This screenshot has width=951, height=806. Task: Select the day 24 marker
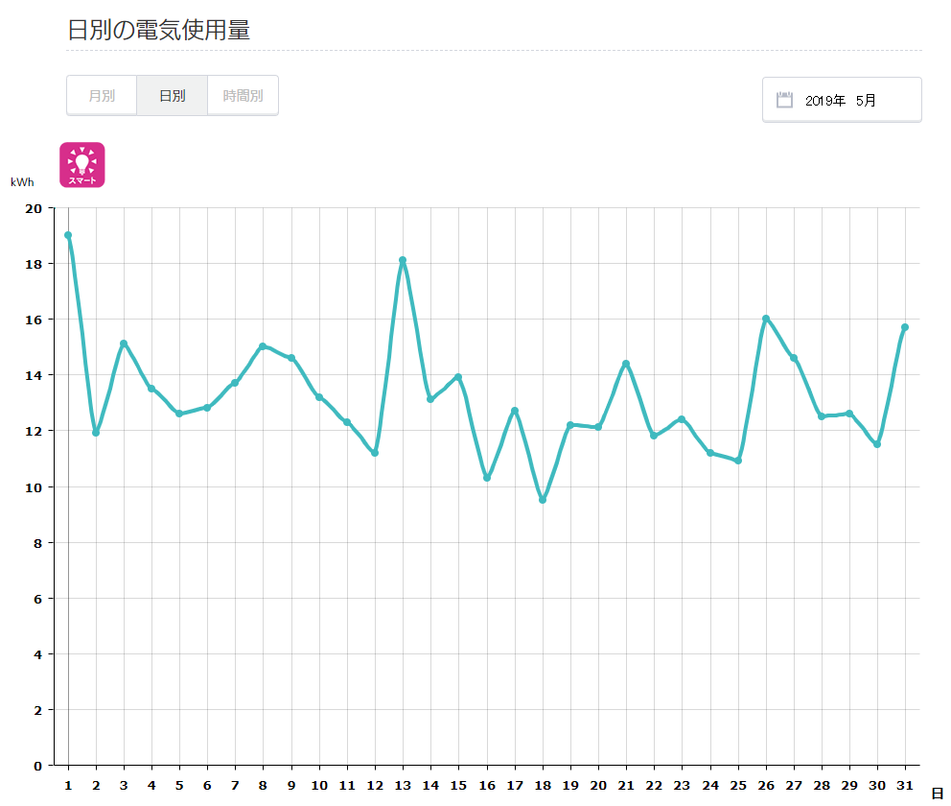[x=710, y=453]
